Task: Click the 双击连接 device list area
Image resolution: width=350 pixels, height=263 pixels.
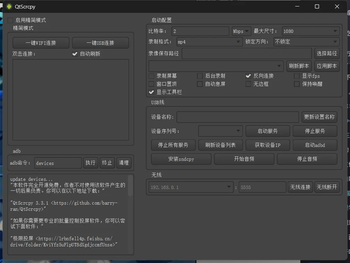Action: pos(71,100)
